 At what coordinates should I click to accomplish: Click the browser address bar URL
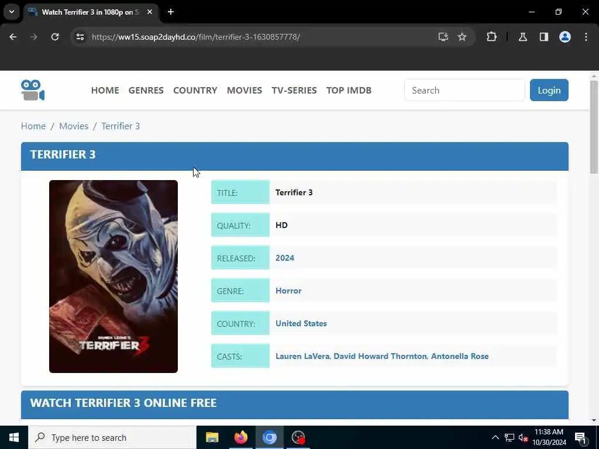click(x=195, y=37)
